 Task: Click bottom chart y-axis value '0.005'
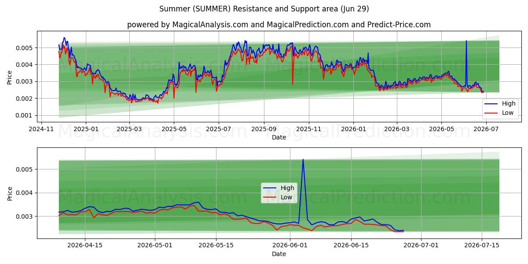(25, 169)
